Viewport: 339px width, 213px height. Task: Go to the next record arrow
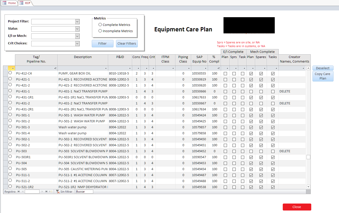pos(42,192)
